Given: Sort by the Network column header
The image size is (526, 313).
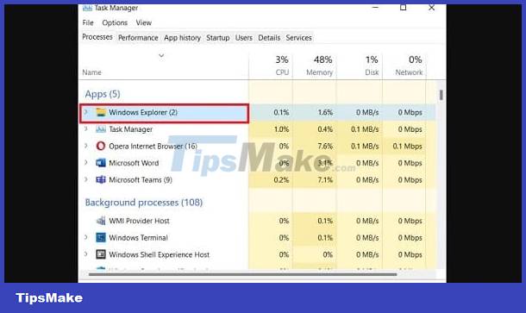Looking at the screenshot, I should coord(409,72).
